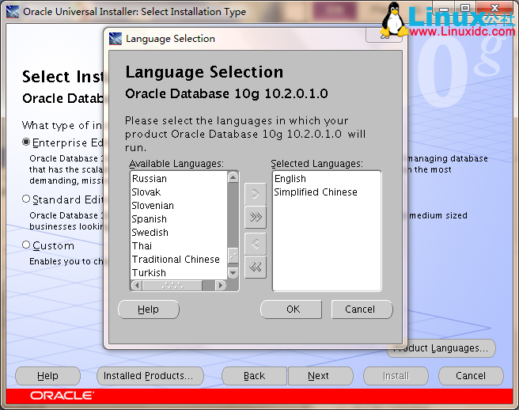
Task: Select Spanish in Available Languages
Action: [x=179, y=219]
